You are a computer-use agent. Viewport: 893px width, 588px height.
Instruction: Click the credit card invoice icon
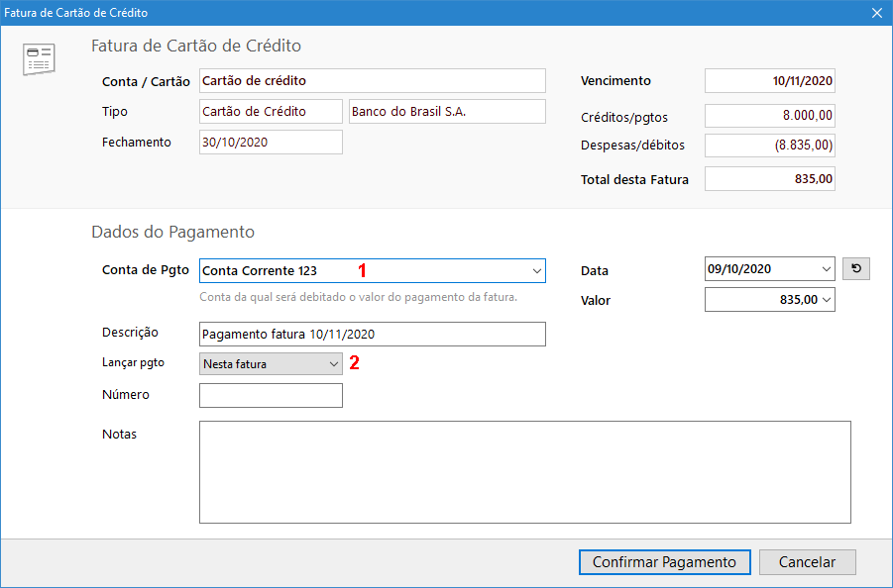pos(39,59)
